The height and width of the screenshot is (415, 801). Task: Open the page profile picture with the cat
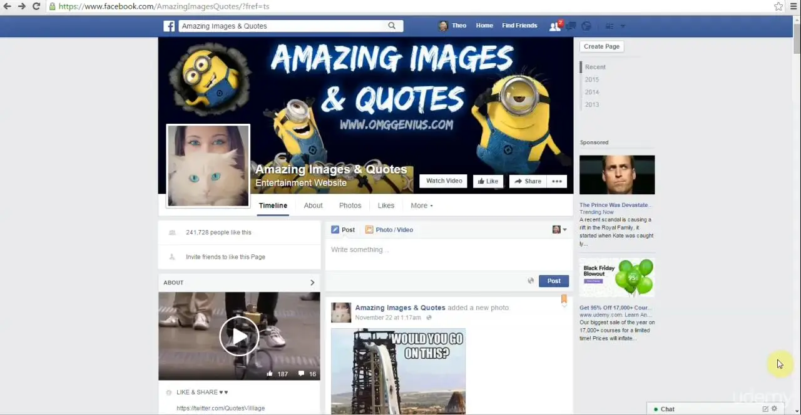coord(208,166)
